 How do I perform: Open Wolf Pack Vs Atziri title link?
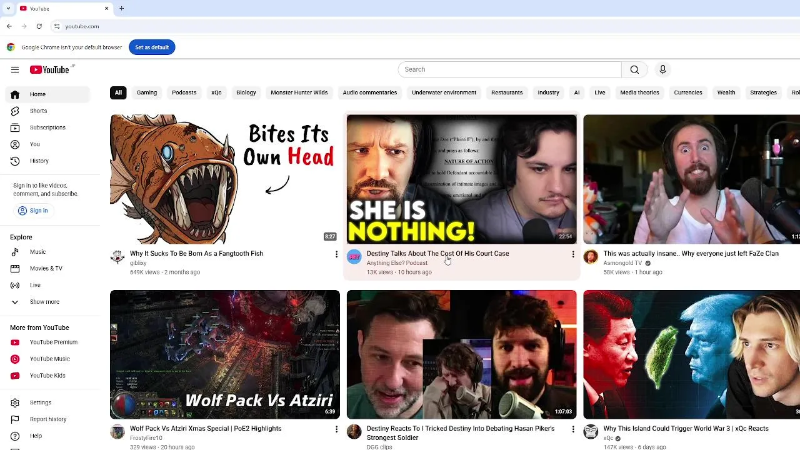[x=206, y=429]
